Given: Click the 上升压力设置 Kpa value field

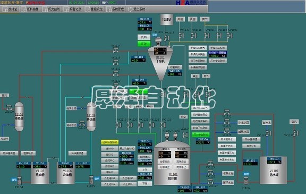Looking at the screenshot, I should click(144, 178).
